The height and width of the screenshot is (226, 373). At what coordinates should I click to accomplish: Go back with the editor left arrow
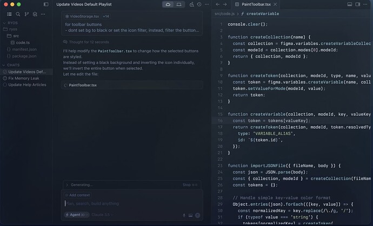point(218,4)
